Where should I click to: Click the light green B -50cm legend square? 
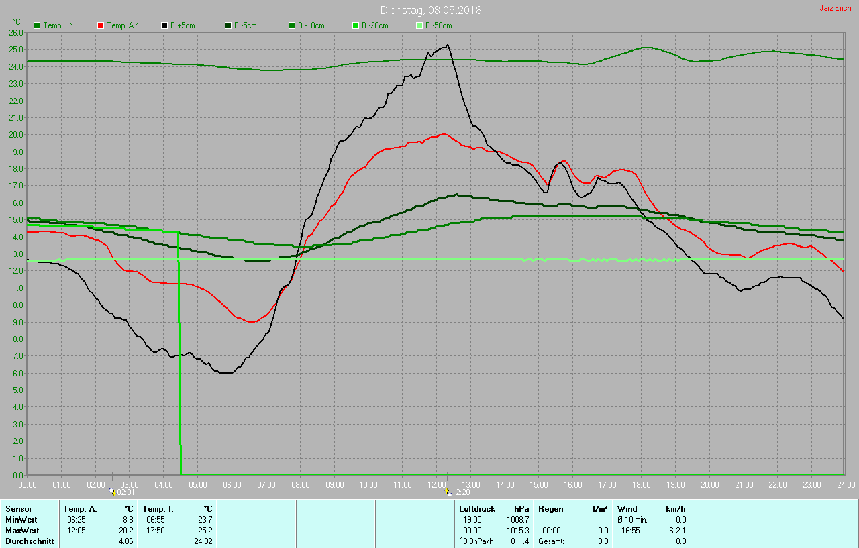click(x=419, y=25)
